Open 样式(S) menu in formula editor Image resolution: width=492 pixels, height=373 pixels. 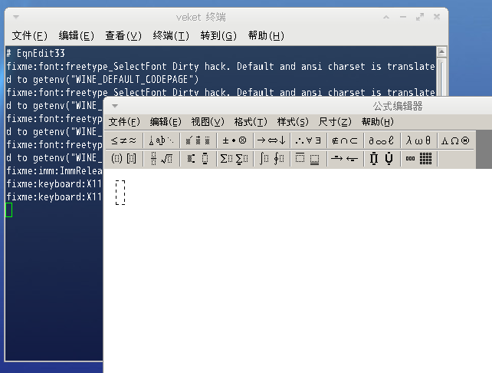(x=293, y=122)
